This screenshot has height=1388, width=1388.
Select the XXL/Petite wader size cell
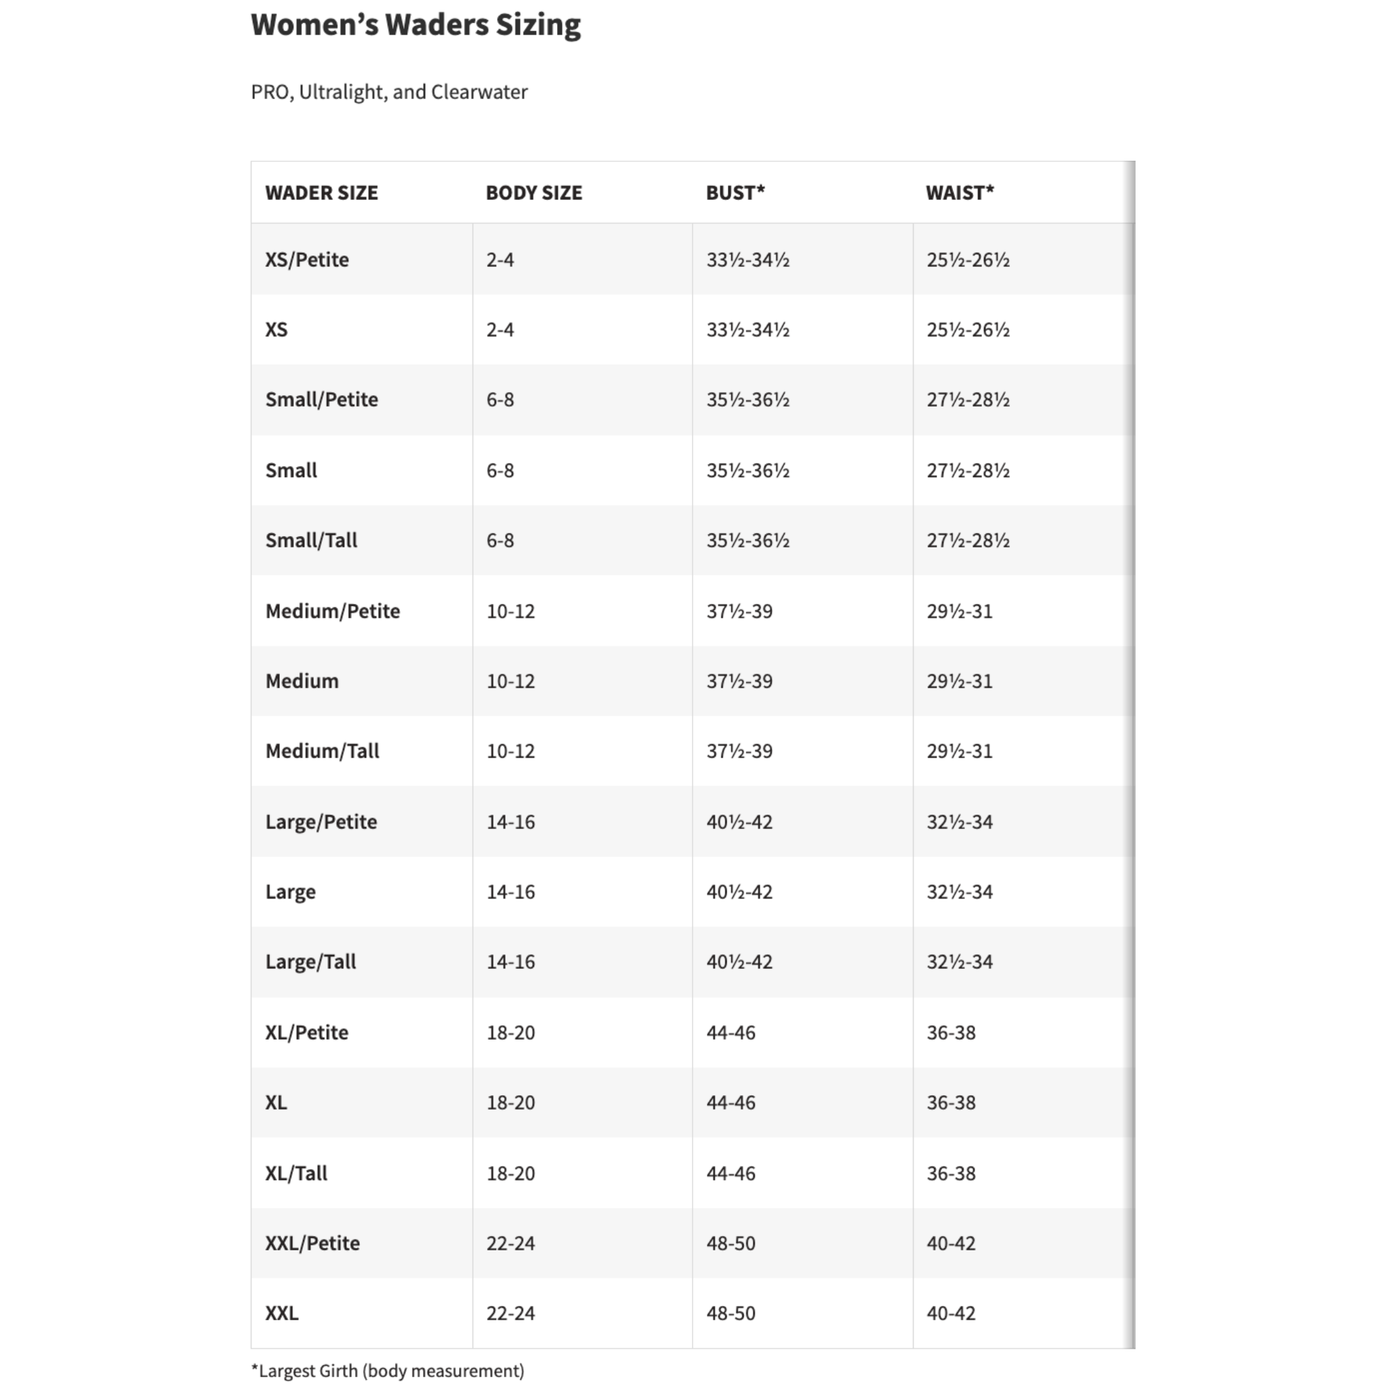click(x=312, y=1243)
